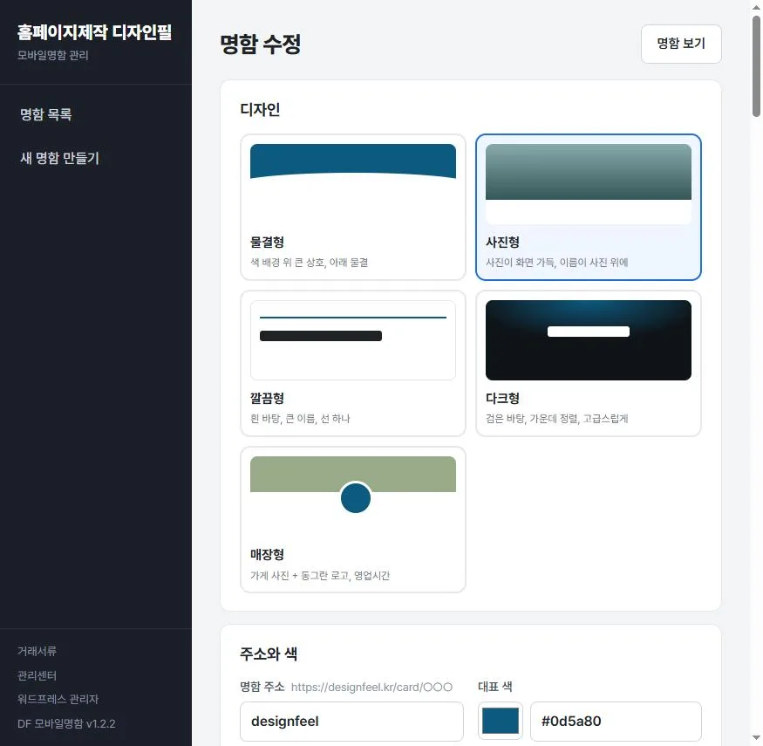Open the 워드프레스 관리자 link
763x746 pixels.
(x=58, y=699)
